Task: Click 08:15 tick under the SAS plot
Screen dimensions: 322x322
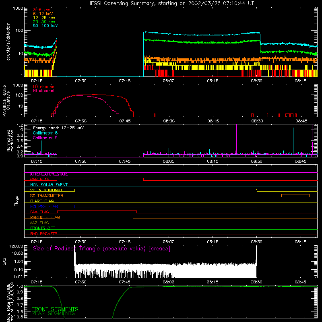Action: click(x=213, y=282)
